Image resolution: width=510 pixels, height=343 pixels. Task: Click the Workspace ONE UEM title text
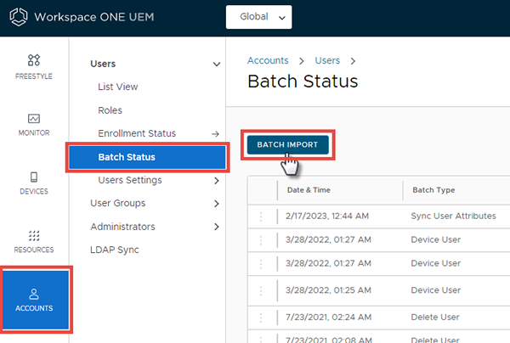coord(94,17)
